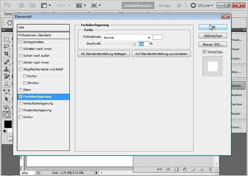
Task: Show more workspaces via double chevron
Action: point(179,6)
